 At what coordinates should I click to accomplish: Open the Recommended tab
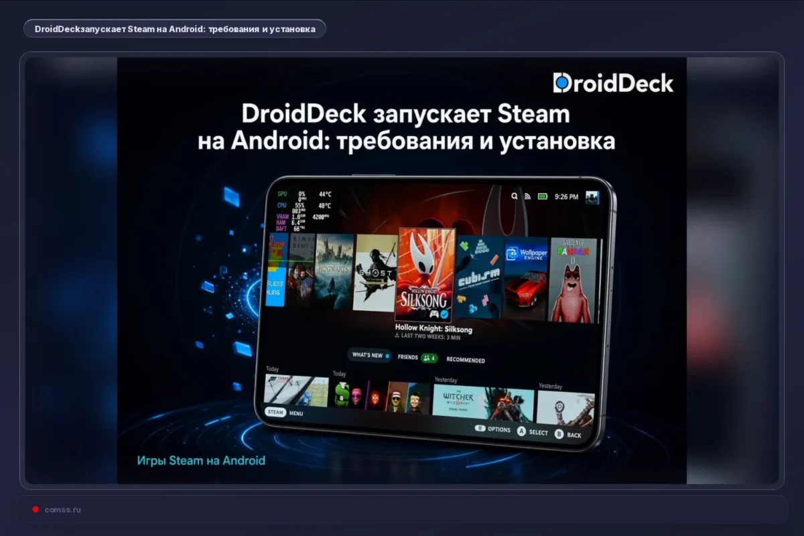point(466,360)
